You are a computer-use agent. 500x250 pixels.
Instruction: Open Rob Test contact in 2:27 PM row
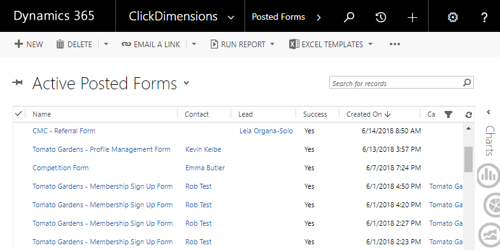(198, 223)
